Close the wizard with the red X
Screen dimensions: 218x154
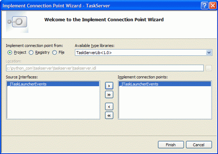tap(213, 6)
